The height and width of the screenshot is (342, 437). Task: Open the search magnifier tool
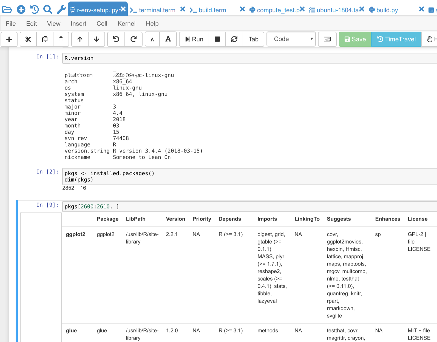[x=48, y=10]
